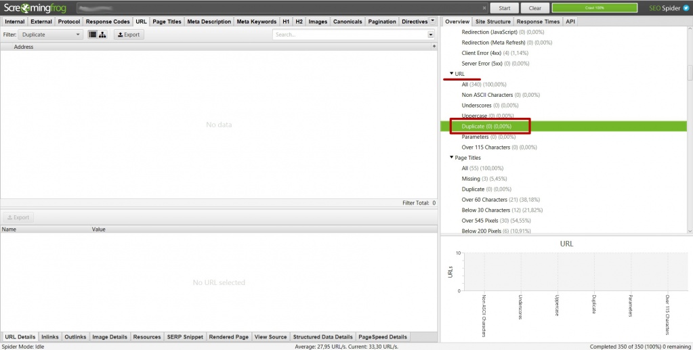The width and height of the screenshot is (693, 350).
Task: Open the search box options dropdown
Action: pyautogui.click(x=431, y=35)
